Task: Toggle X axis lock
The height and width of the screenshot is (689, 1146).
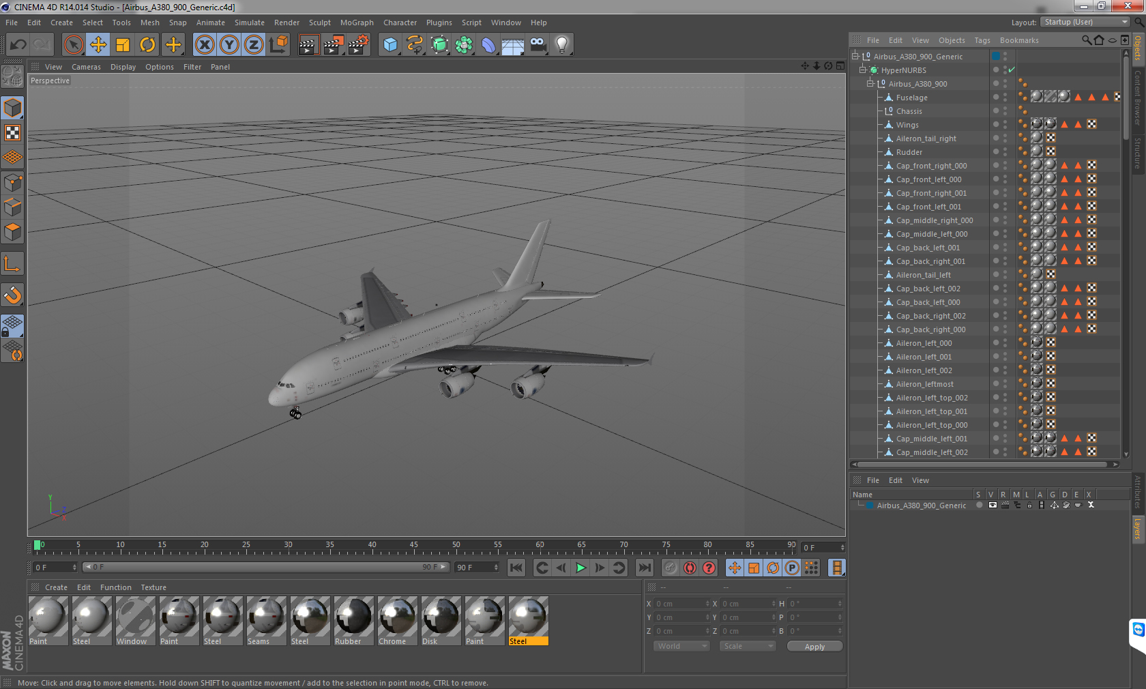Action: pos(205,45)
